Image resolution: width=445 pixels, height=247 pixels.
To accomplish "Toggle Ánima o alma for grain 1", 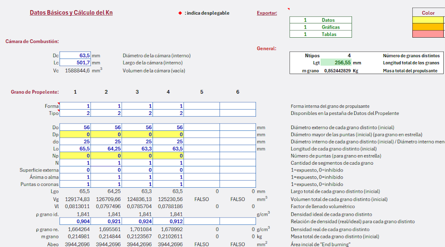I will [x=75, y=177].
